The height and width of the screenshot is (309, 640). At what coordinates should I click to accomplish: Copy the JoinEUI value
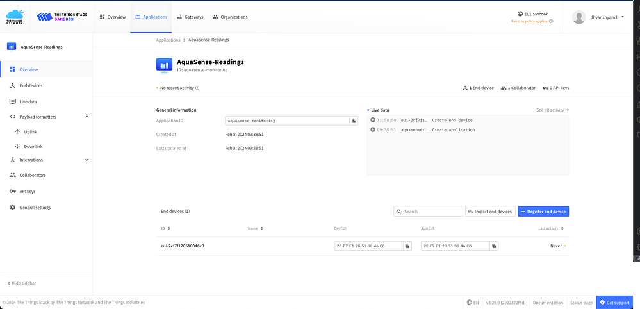[x=494, y=246]
